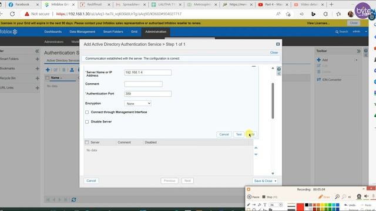Select the arrow drawing tool in recorder
The width and height of the screenshot is (376, 211).
[254, 205]
